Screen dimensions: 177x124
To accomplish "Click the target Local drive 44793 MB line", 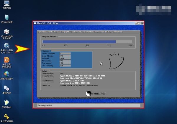I will [75, 83].
